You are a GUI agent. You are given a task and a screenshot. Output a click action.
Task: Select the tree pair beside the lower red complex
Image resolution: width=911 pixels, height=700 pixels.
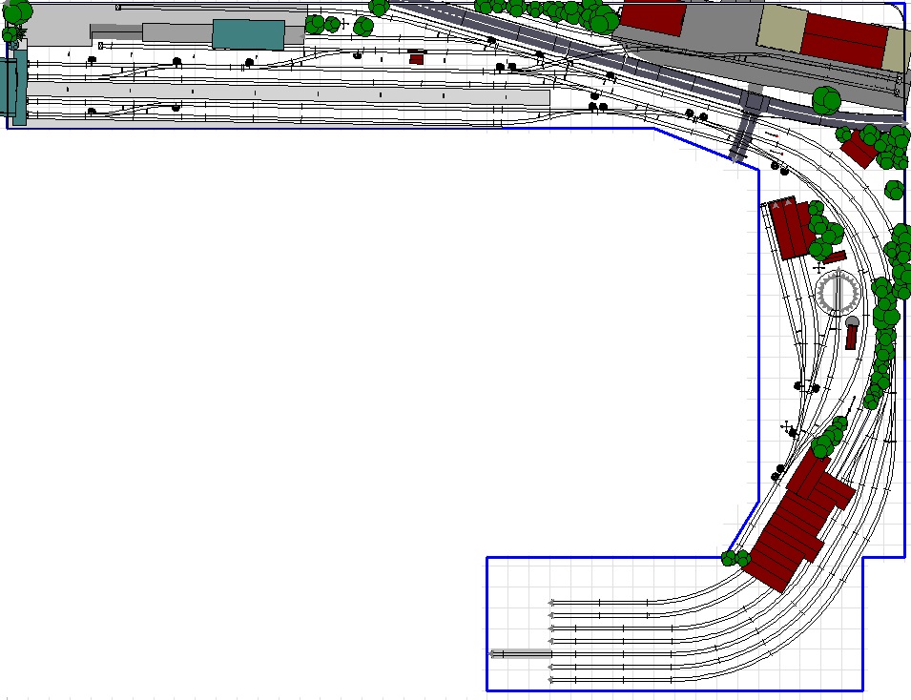735,557
